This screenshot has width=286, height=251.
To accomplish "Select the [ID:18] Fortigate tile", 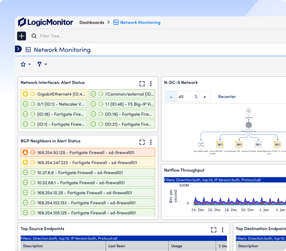I will pyautogui.click(x=54, y=114).
